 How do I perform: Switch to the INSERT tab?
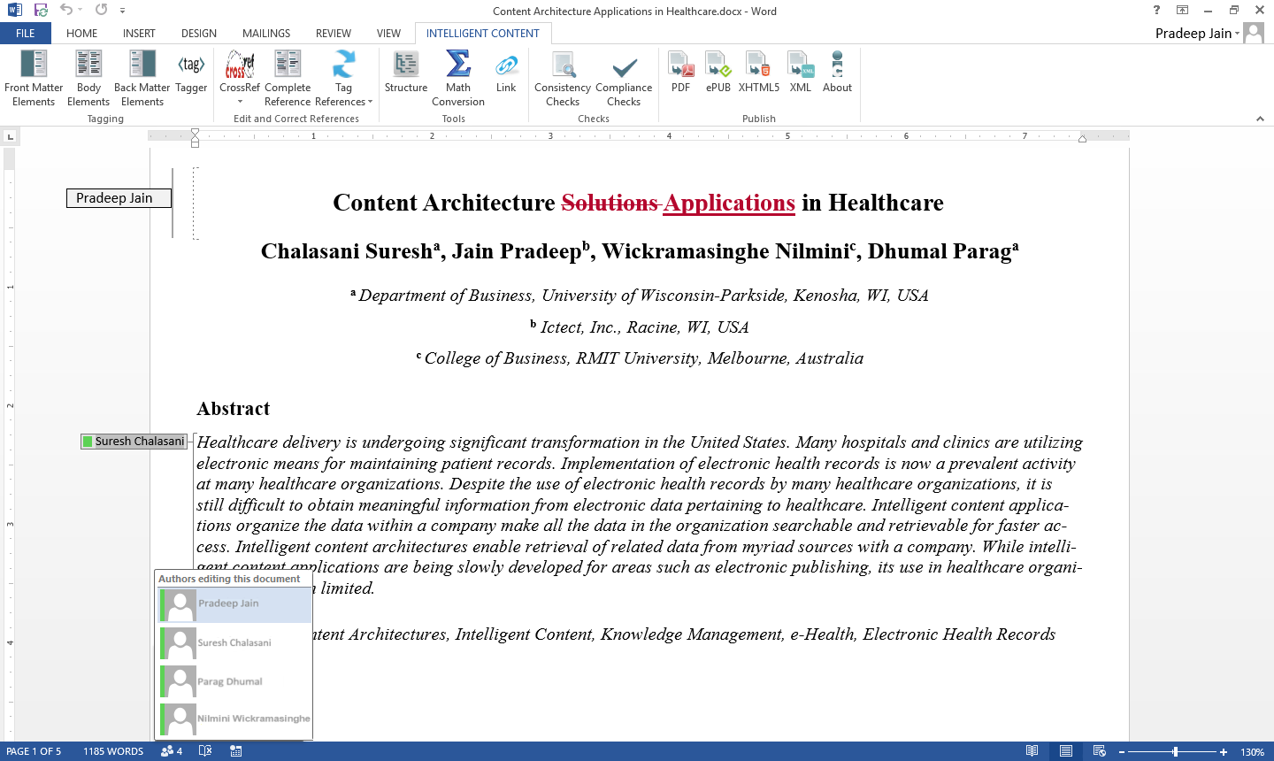click(139, 33)
